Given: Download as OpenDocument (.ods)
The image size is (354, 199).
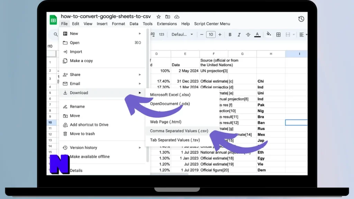Looking at the screenshot, I should [182, 104].
